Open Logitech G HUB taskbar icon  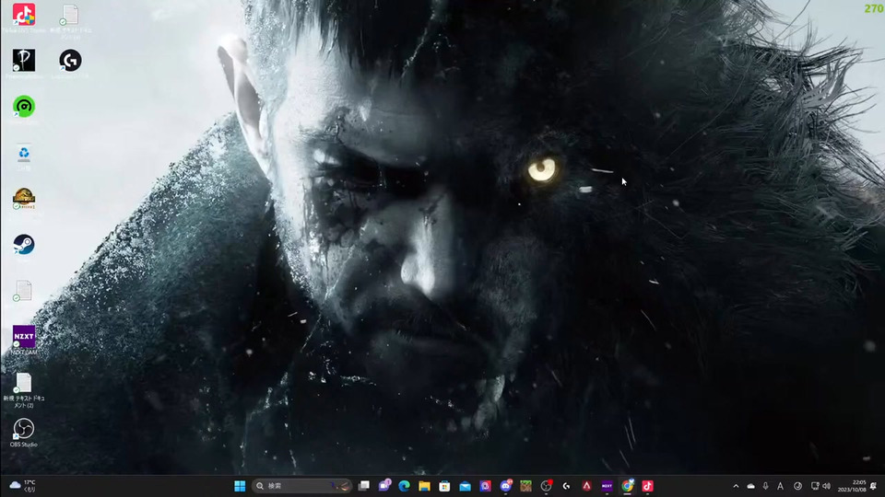(x=566, y=486)
